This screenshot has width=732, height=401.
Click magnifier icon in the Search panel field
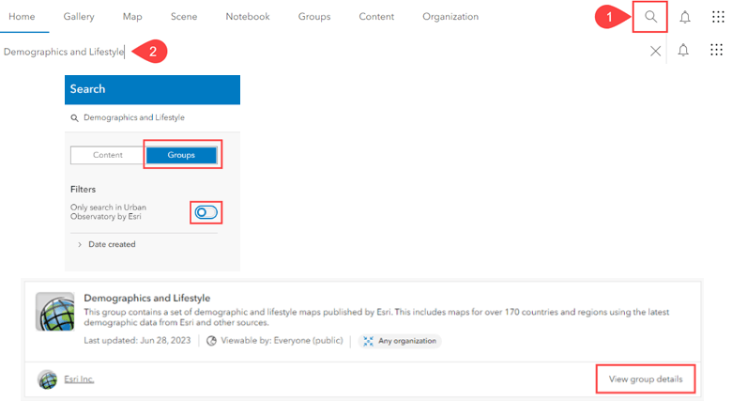[74, 118]
